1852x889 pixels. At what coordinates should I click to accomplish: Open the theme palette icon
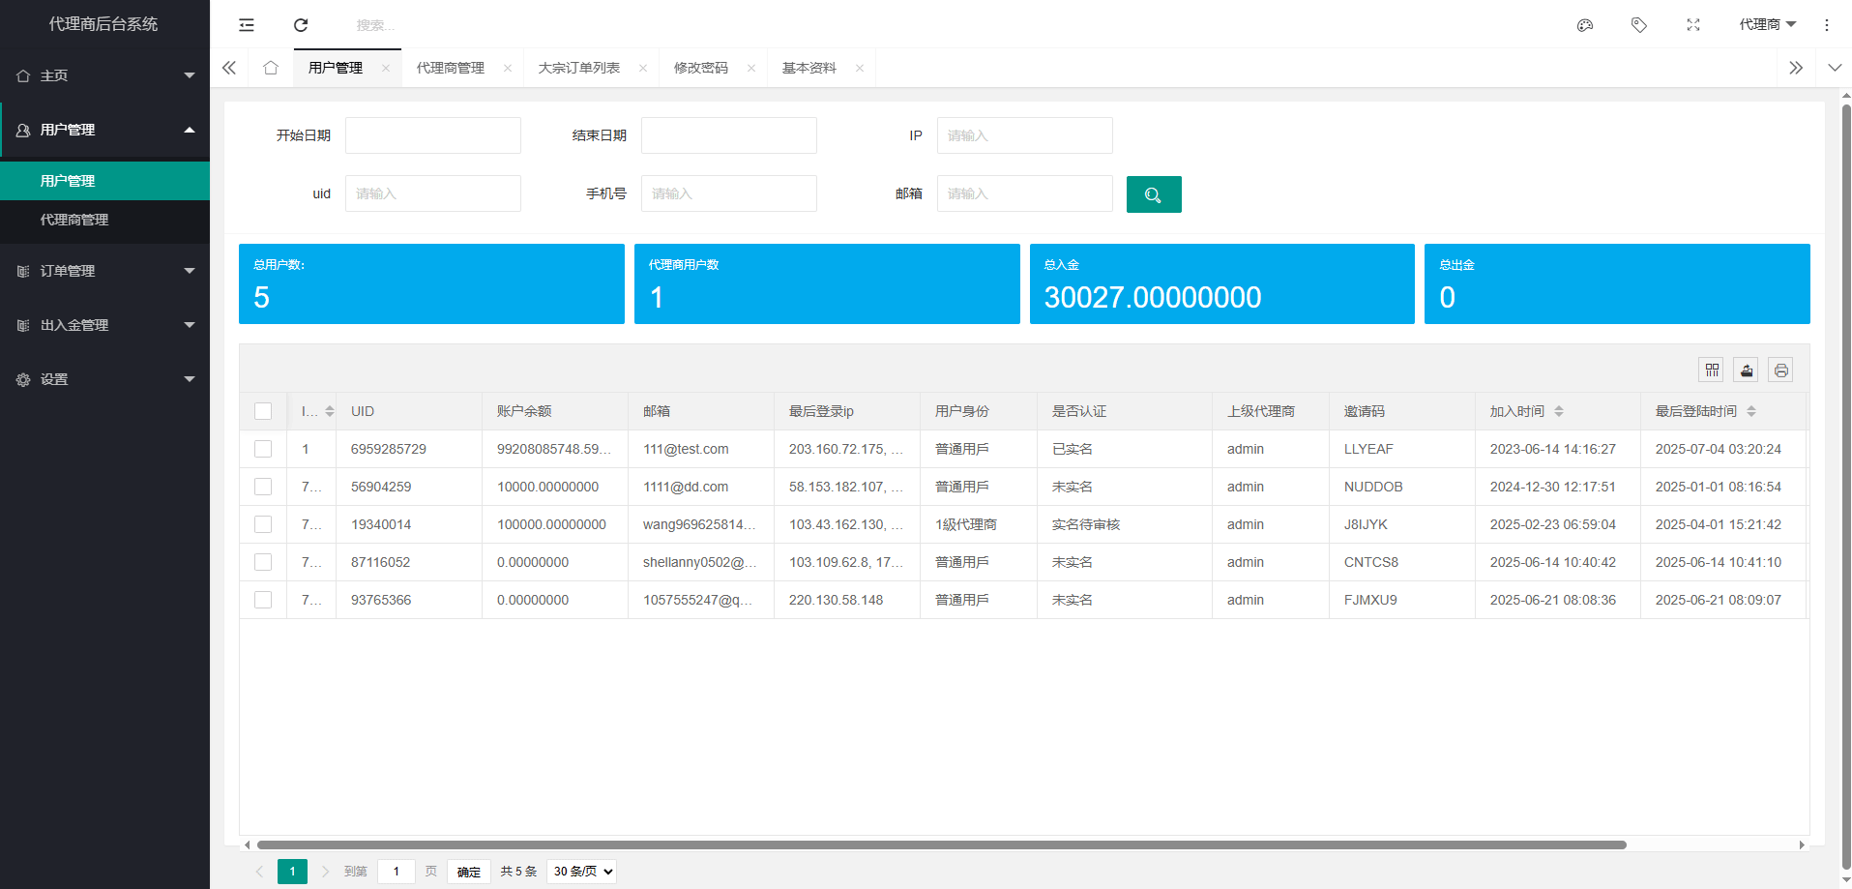[1585, 25]
